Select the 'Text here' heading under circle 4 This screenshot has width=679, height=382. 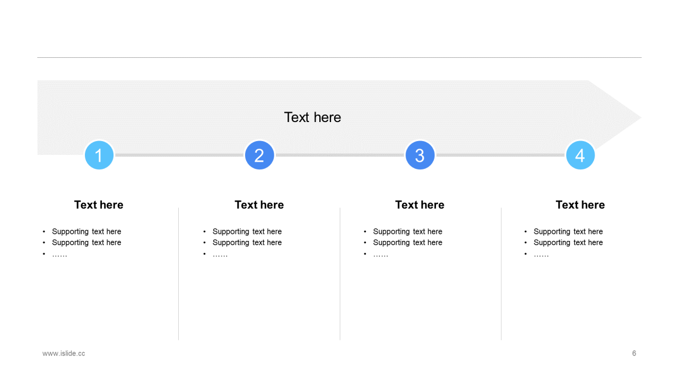coord(580,205)
